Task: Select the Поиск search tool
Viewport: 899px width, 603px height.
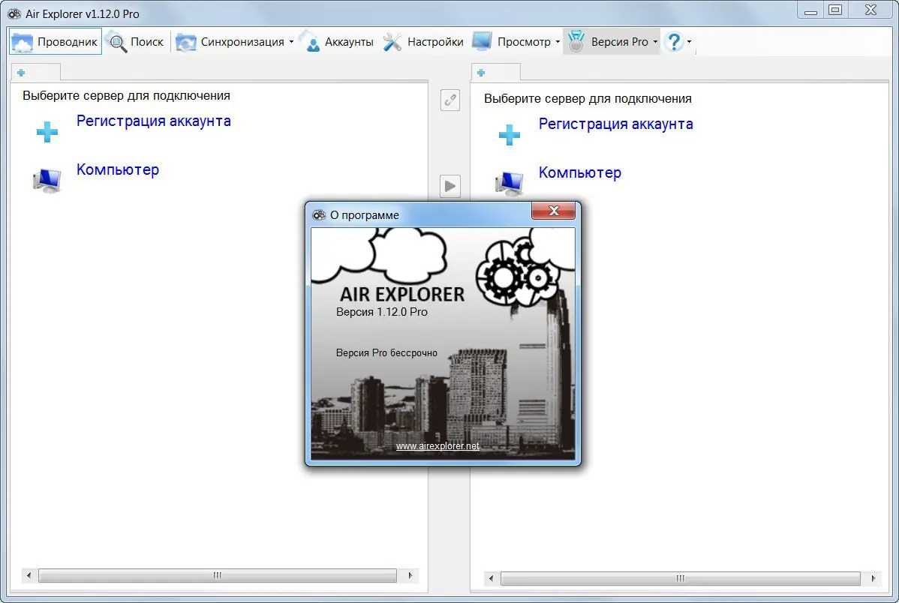Action: [135, 41]
